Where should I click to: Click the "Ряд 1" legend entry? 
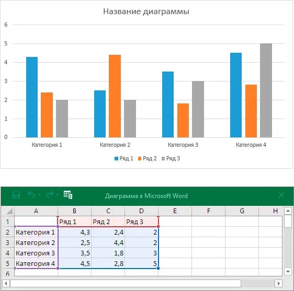coord(124,158)
